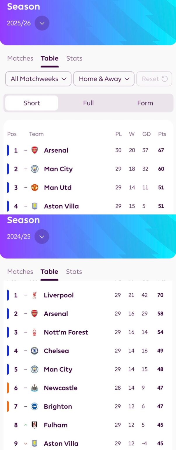This screenshot has width=176, height=450.
Task: Switch to the Full table view
Action: point(88,103)
